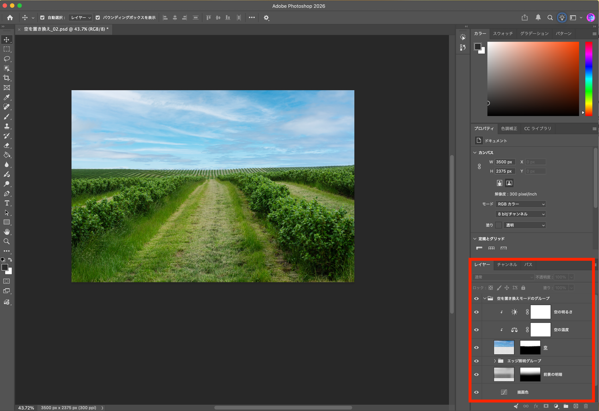Viewport: 599px width, 411px height.
Task: Select the Crop tool
Action: click(7, 78)
